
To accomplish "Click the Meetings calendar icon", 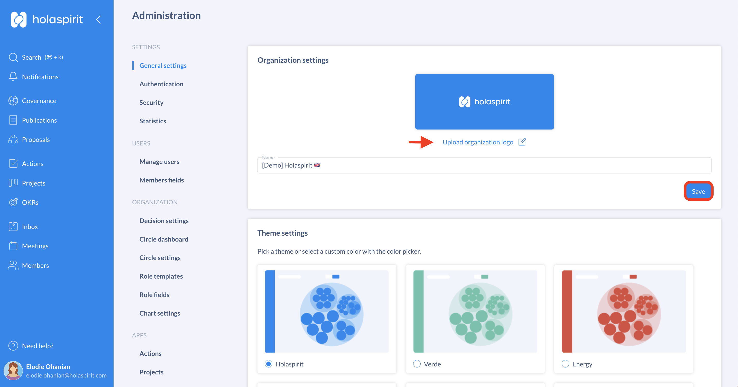I will (13, 246).
